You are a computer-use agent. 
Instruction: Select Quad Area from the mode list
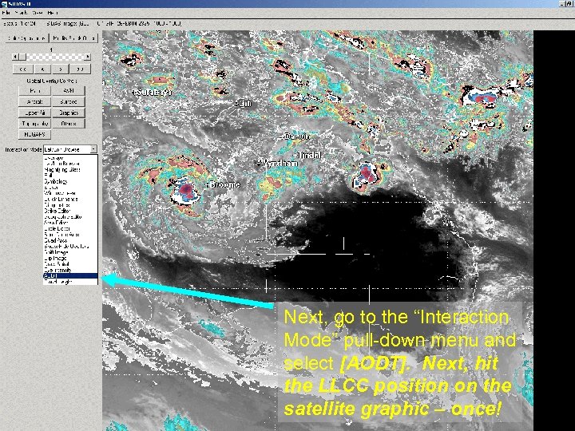pyautogui.click(x=70, y=240)
